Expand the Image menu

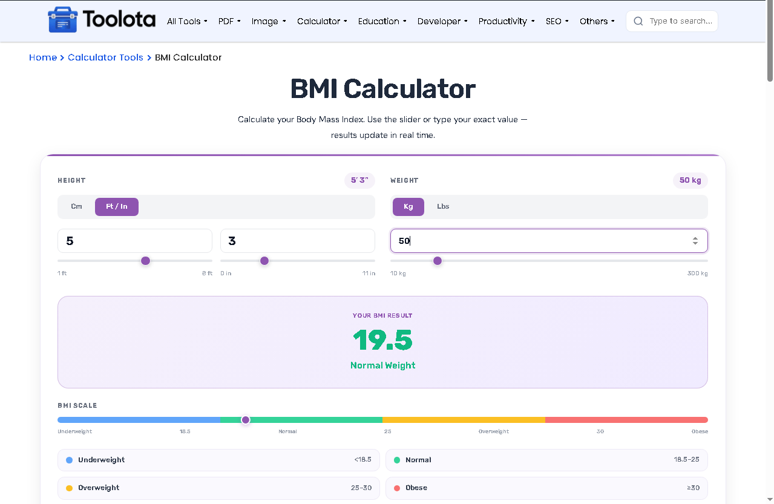(x=269, y=21)
